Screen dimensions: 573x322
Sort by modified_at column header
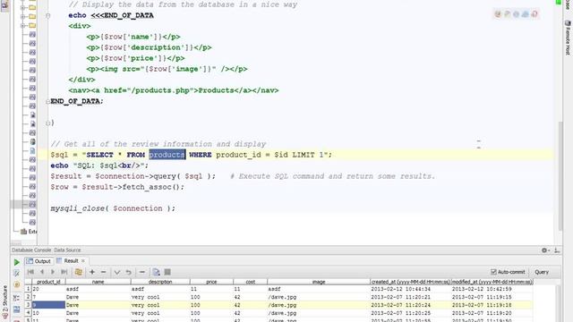click(492, 282)
